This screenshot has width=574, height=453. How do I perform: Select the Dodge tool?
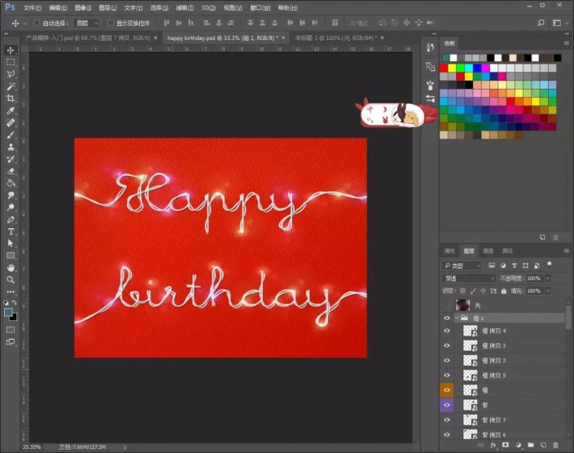tap(11, 207)
